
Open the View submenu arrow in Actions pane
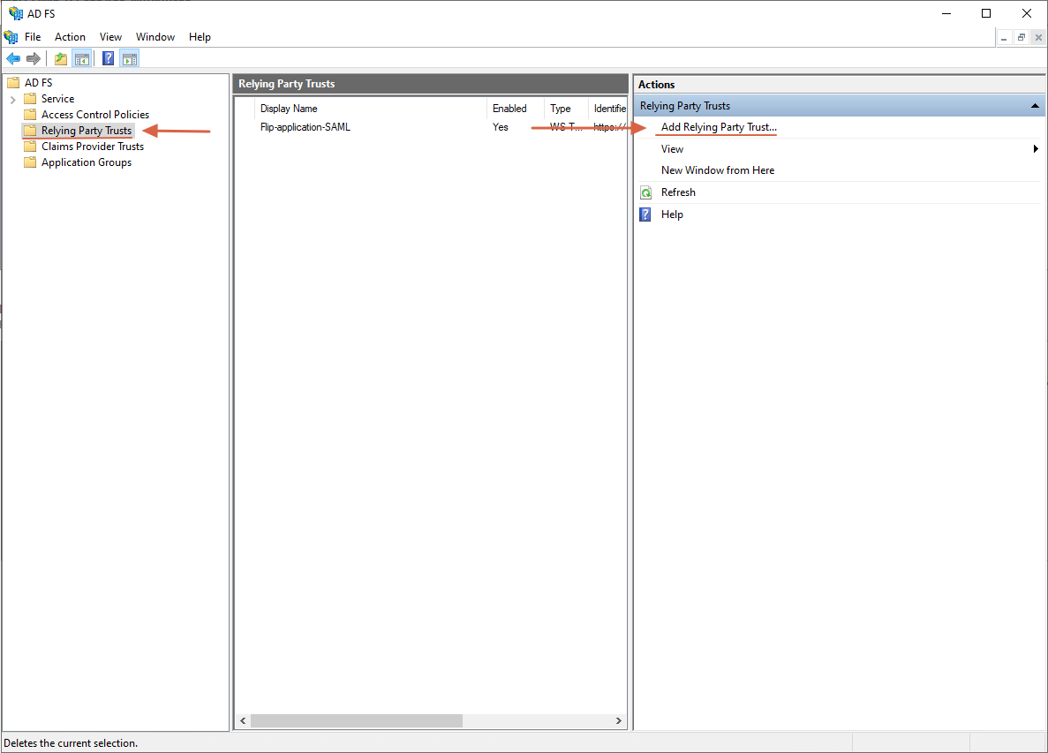(x=1036, y=149)
